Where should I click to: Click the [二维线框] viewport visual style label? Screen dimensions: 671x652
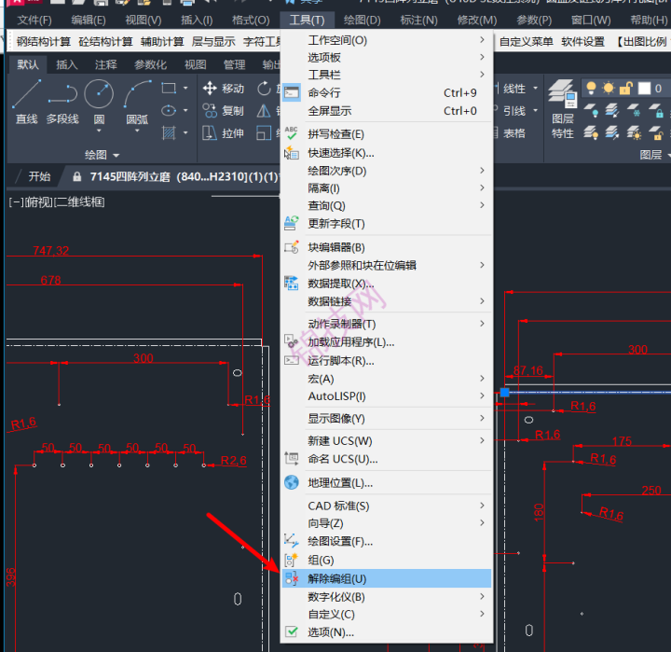coord(80,201)
